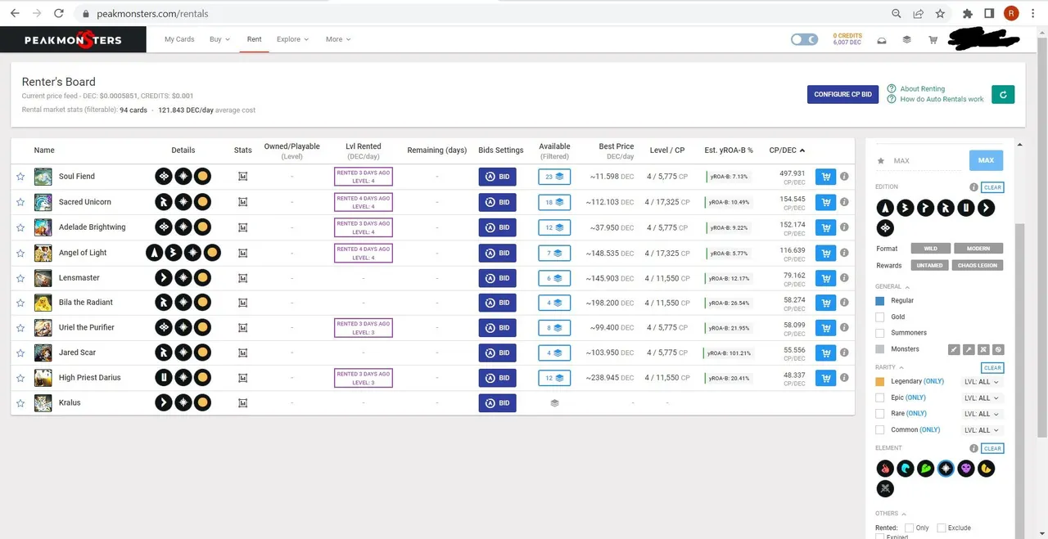Collapse the General filter section
Viewport: 1048px width, 539px height.
(x=892, y=287)
